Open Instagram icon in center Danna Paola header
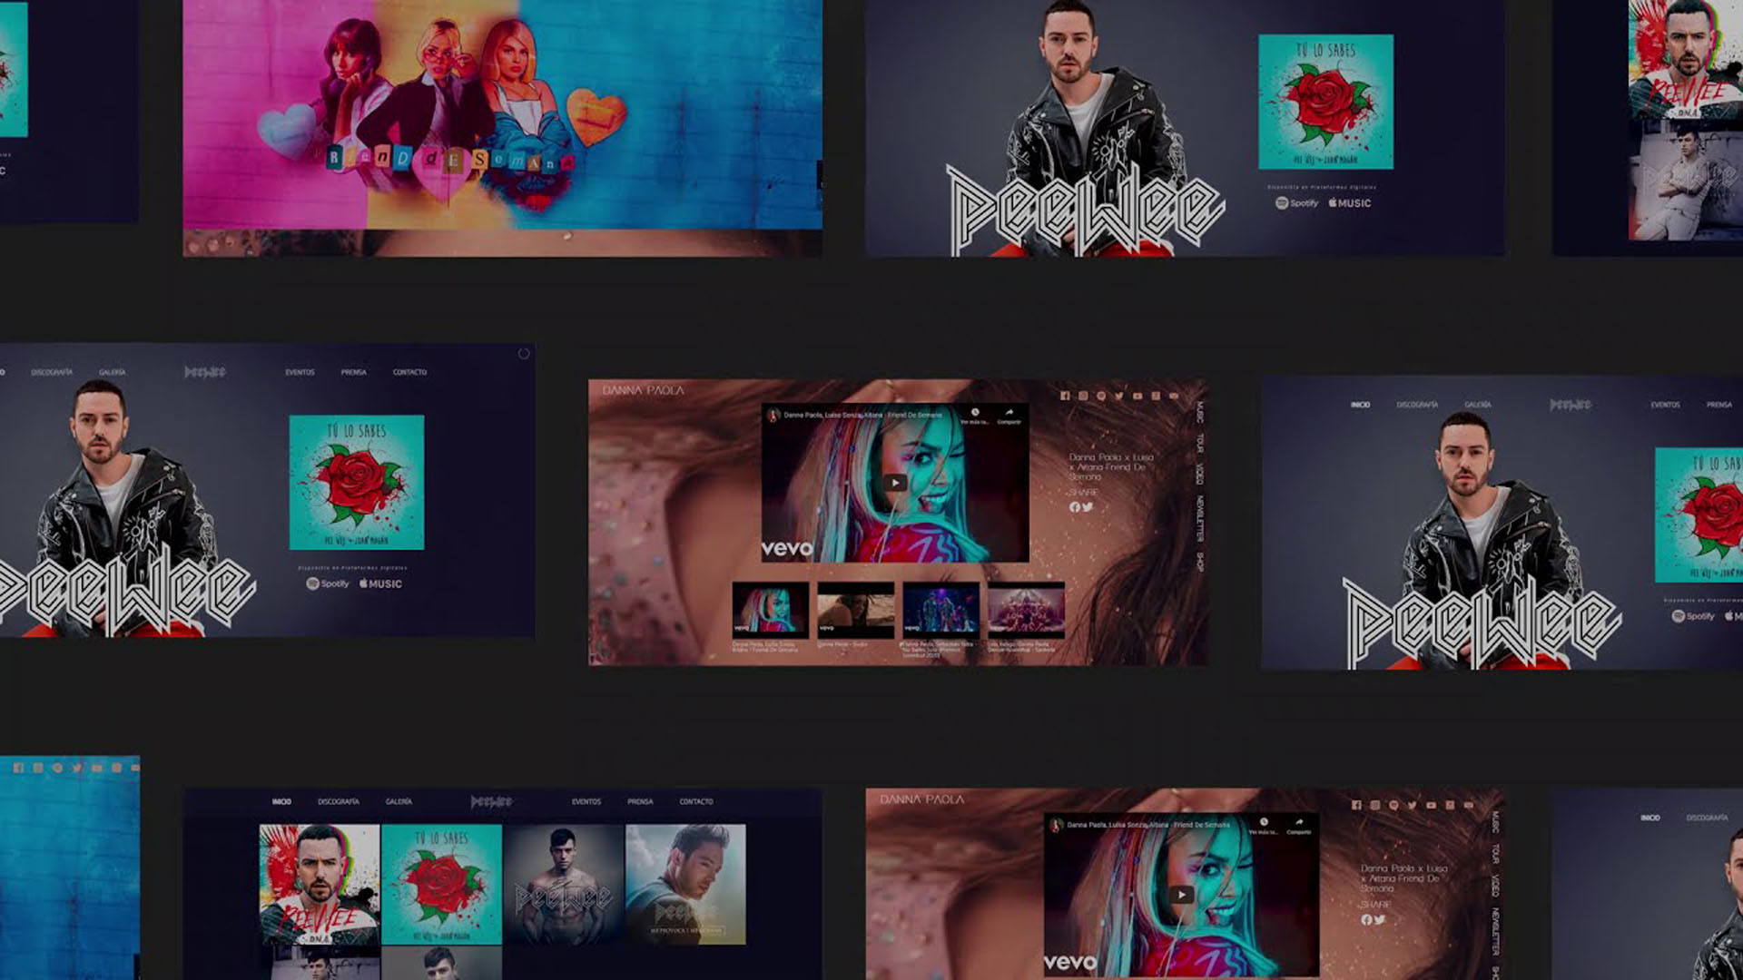 tap(1083, 396)
